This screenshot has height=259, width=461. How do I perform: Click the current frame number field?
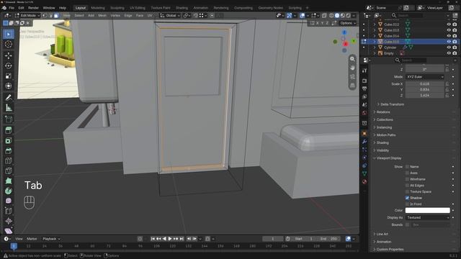273,239
